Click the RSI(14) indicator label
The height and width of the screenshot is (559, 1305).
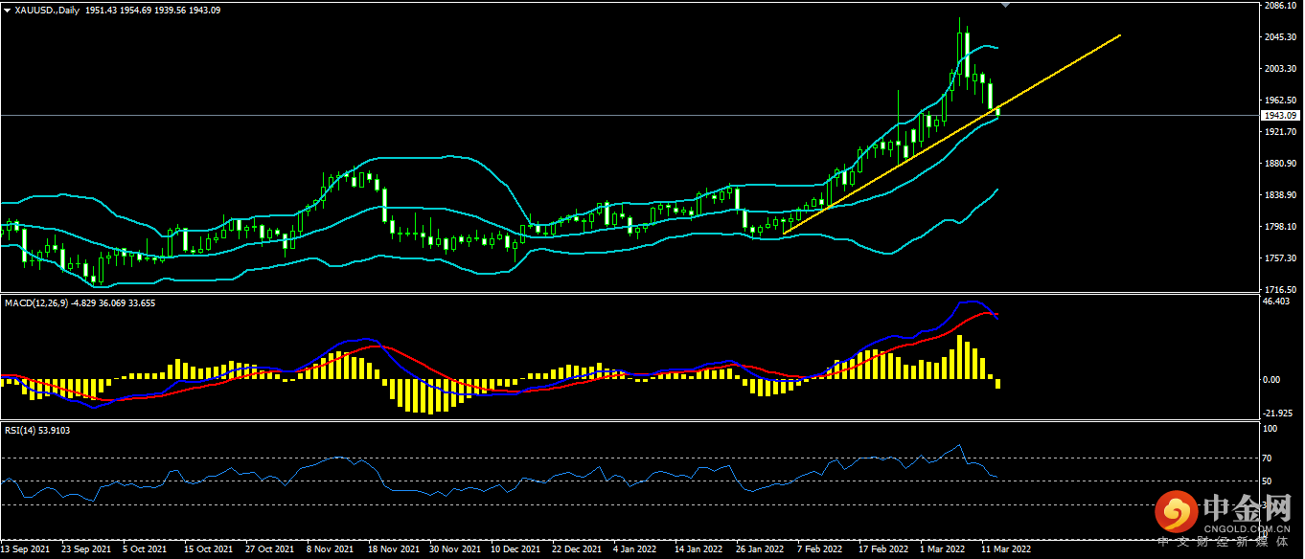23,431
